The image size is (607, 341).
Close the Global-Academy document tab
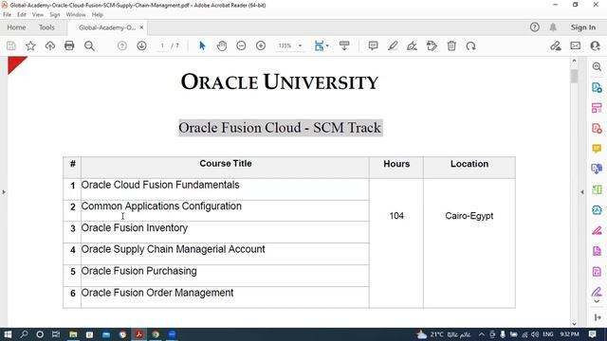click(141, 27)
